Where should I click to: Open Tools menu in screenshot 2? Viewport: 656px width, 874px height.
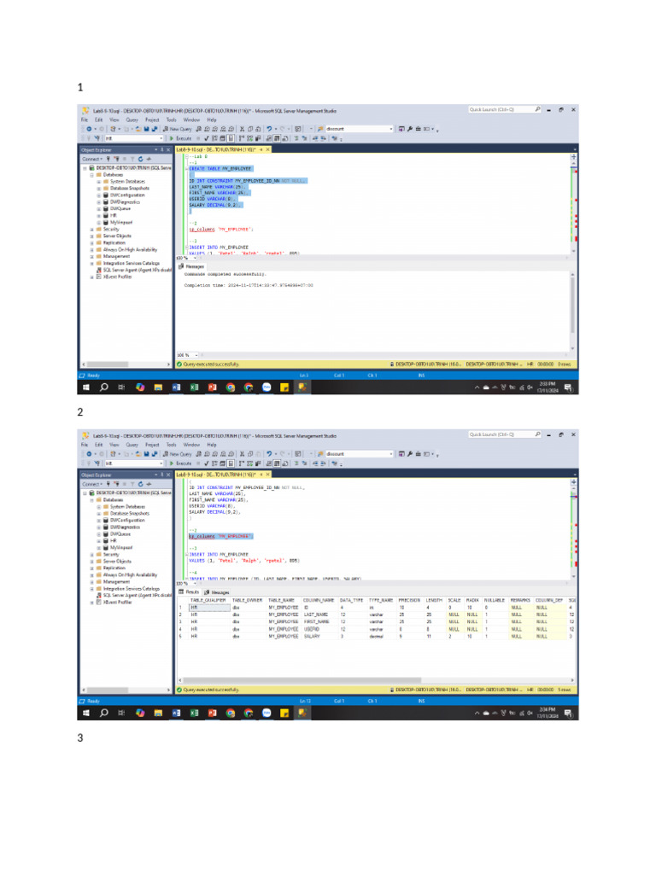pos(171,445)
